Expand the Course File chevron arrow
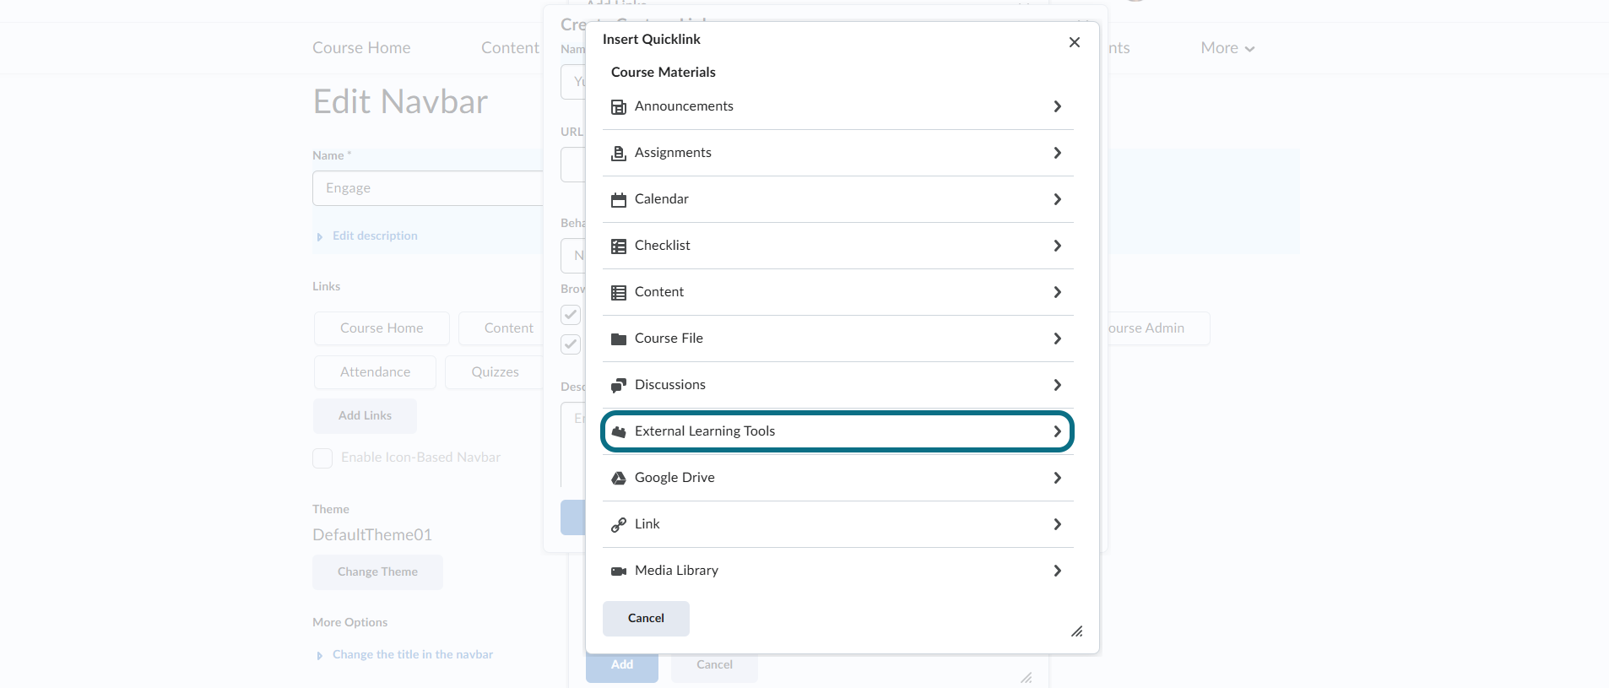This screenshot has height=688, width=1609. click(1057, 339)
